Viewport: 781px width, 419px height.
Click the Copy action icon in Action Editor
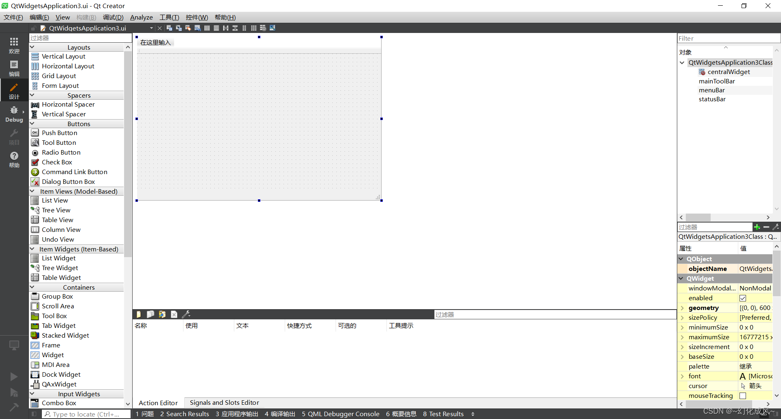click(x=151, y=314)
